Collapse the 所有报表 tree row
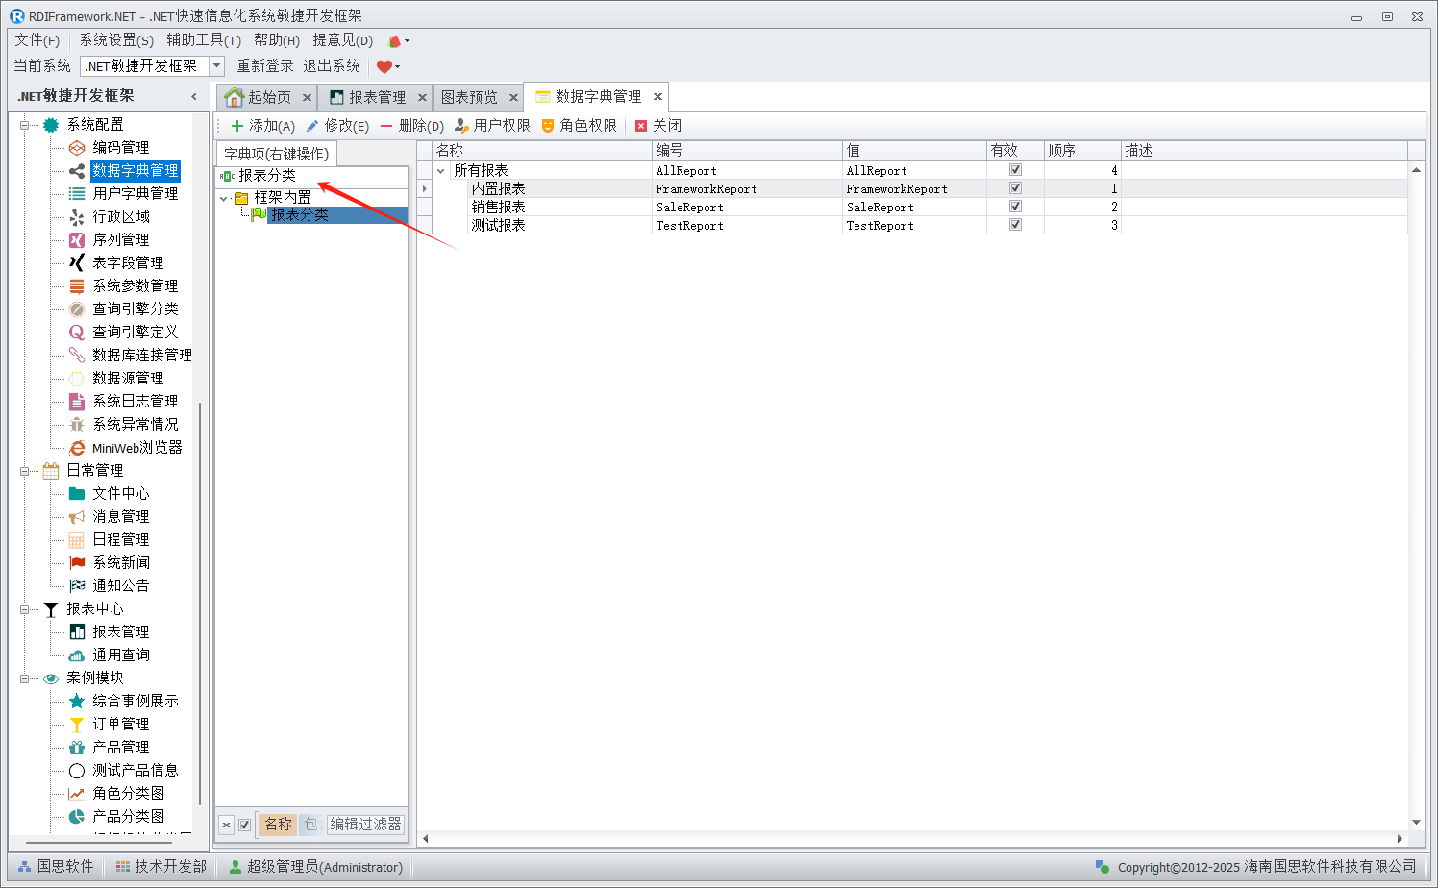 tap(441, 171)
